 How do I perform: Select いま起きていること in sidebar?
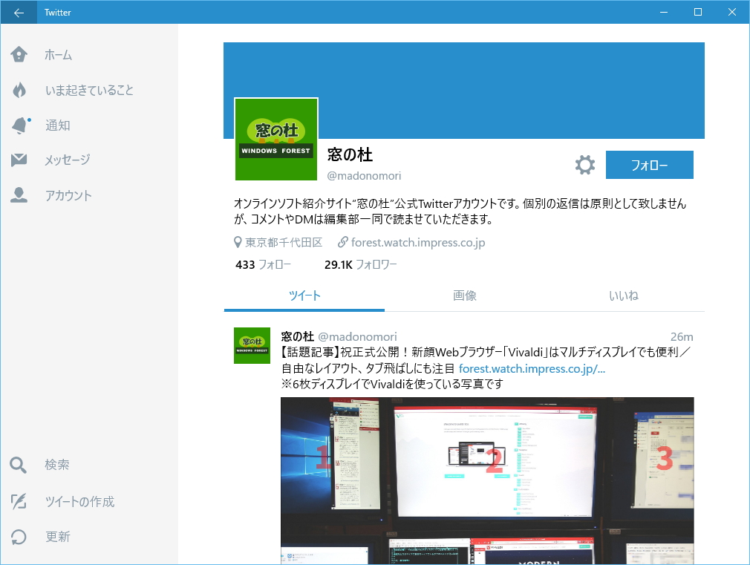click(x=89, y=90)
